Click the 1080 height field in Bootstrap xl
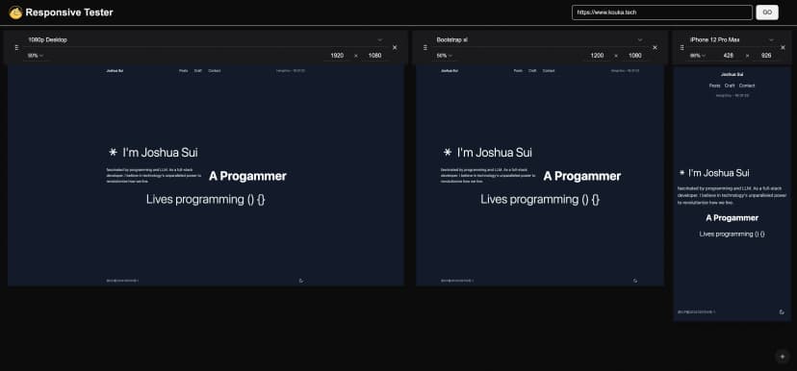The width and height of the screenshot is (797, 371). click(x=635, y=56)
